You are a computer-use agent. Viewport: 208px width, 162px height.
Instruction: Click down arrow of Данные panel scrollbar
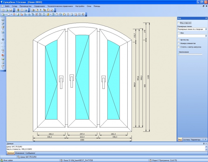tap(206, 150)
